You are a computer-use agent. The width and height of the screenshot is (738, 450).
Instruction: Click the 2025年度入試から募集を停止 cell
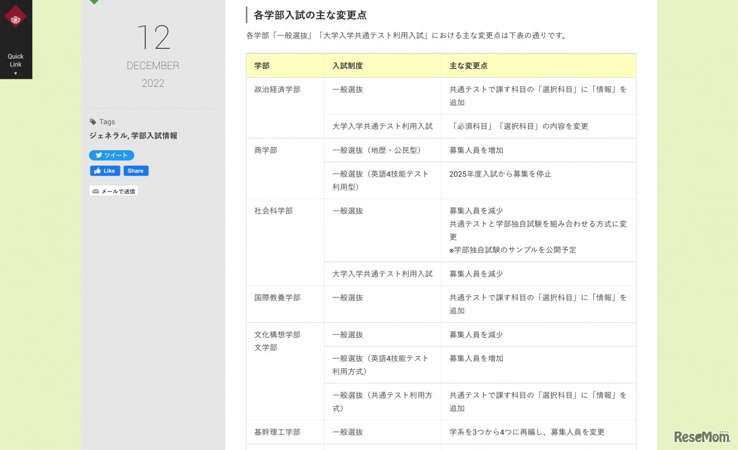(539, 181)
